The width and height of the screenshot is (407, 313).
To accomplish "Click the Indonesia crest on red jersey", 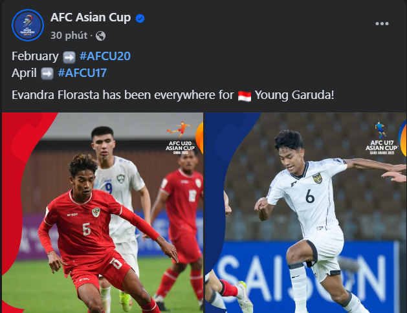I will [x=96, y=212].
